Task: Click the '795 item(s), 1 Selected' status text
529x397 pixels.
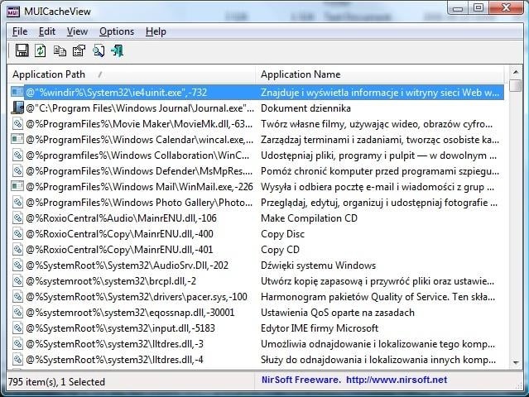Action: pyautogui.click(x=56, y=381)
